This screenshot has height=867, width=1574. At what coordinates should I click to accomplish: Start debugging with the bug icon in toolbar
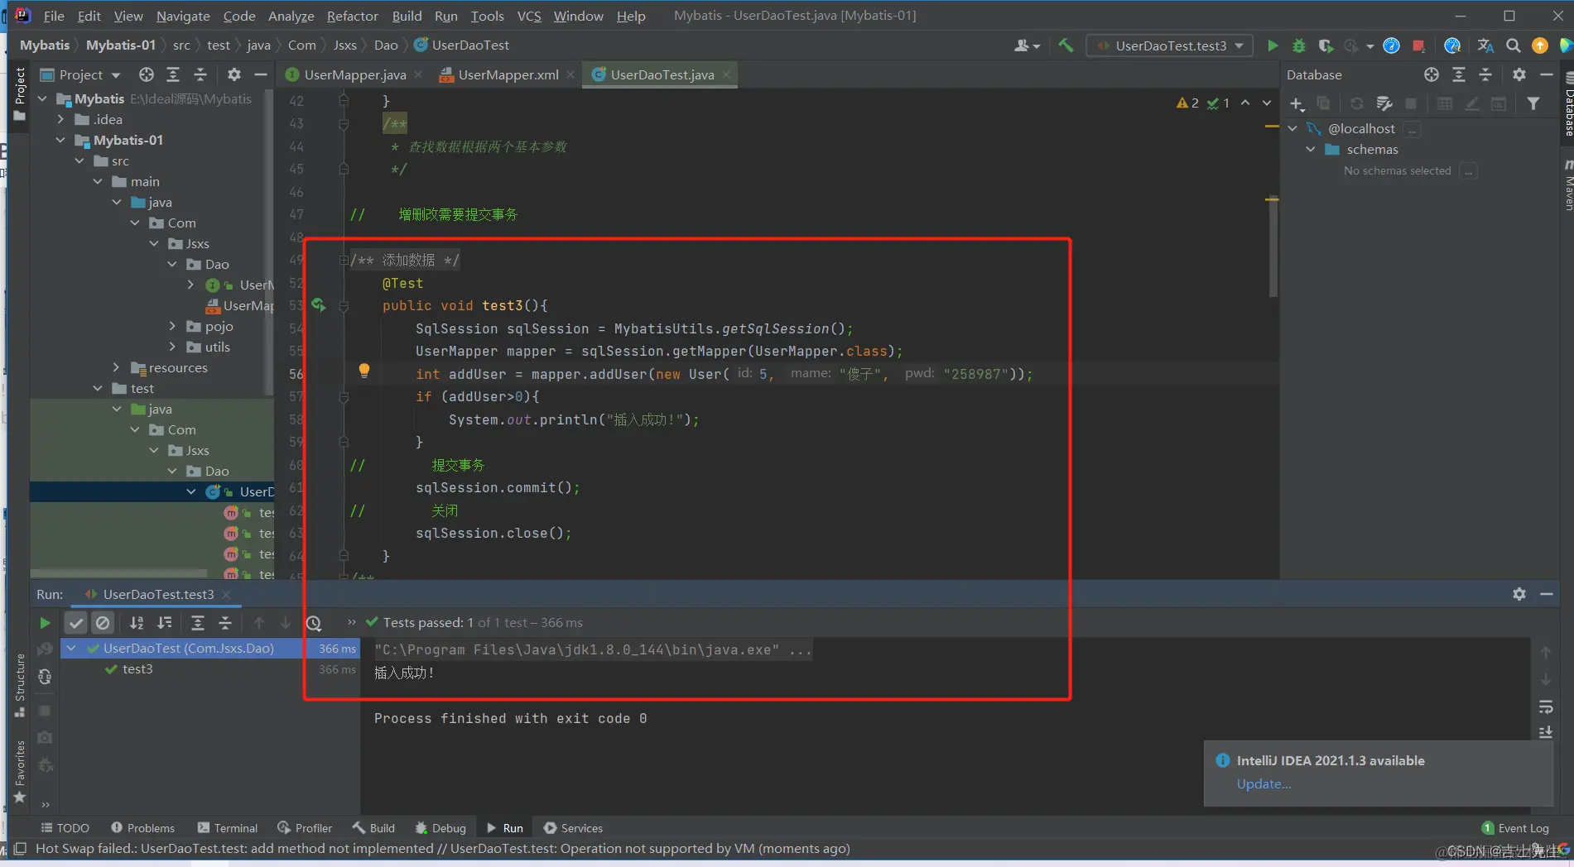[x=1299, y=46]
